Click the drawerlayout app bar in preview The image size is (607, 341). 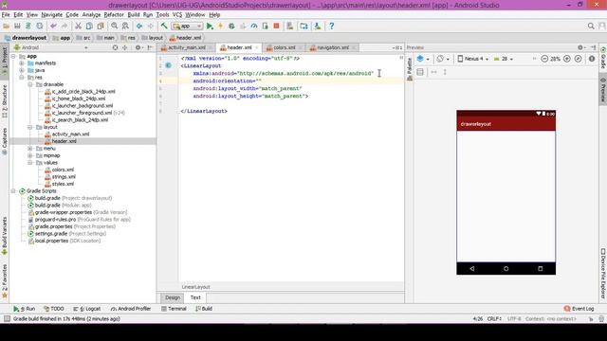pos(506,124)
